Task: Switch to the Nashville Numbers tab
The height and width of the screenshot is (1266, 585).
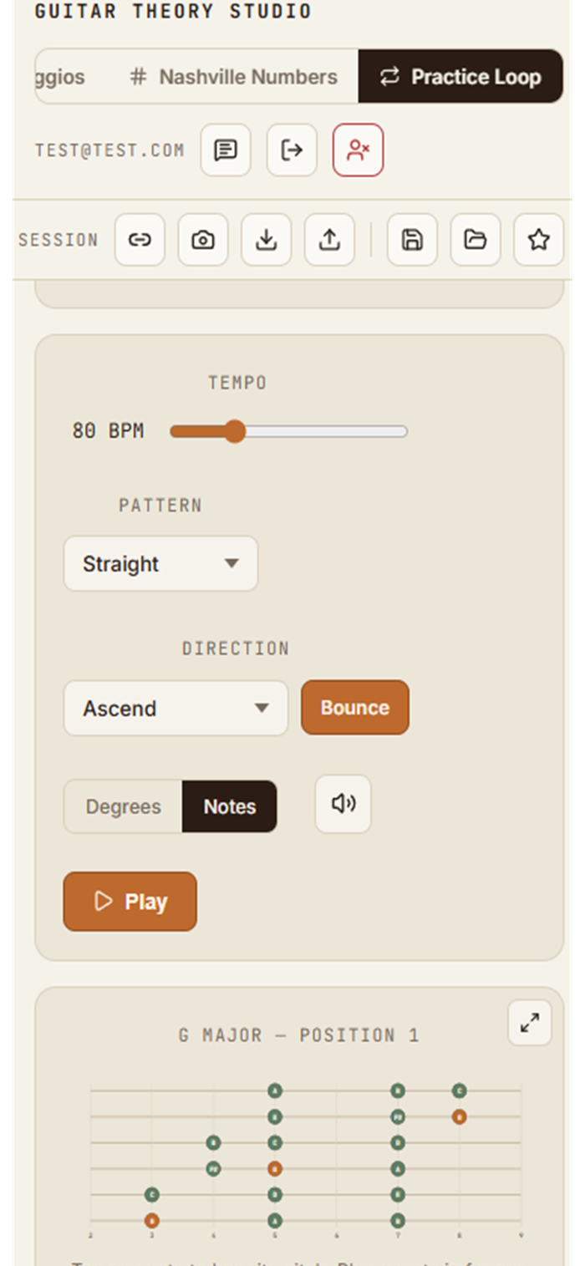Action: (234, 77)
